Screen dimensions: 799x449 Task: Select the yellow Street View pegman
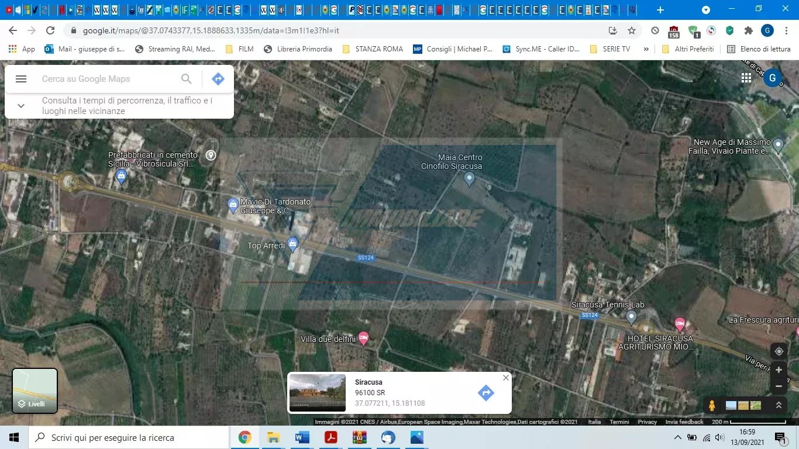point(712,405)
